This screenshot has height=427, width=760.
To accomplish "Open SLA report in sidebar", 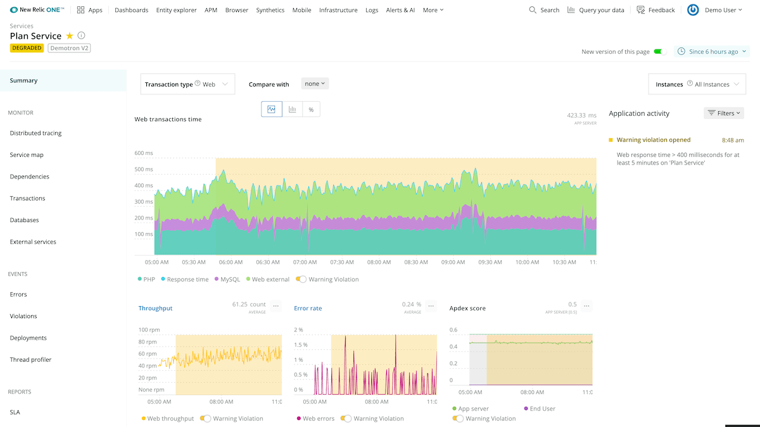I will 15,412.
